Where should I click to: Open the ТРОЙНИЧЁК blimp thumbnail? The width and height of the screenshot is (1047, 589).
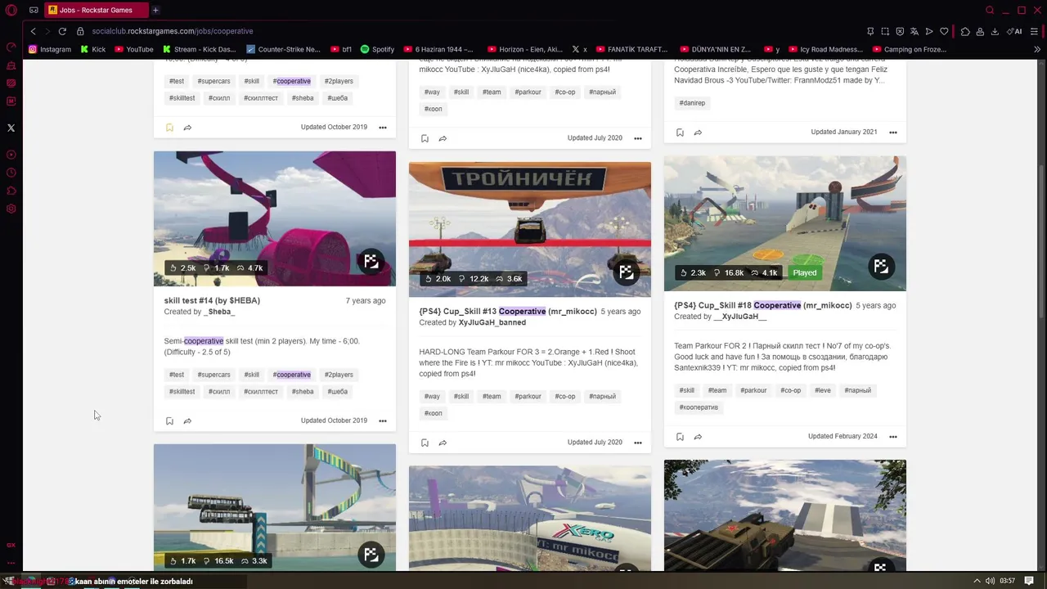coord(530,229)
